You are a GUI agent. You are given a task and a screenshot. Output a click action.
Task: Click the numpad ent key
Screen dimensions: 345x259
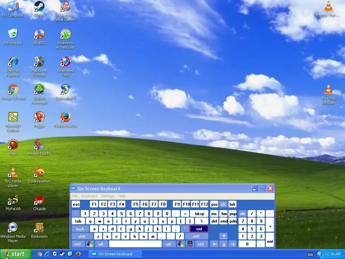click(270, 240)
